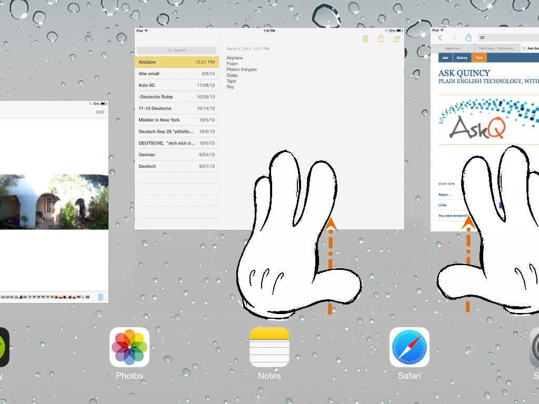539x404 pixels.
Task: Delete the note with the trash icon
Action: tap(365, 39)
